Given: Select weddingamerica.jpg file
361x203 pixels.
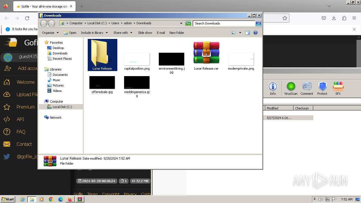Looking at the screenshot, I should coord(137,86).
